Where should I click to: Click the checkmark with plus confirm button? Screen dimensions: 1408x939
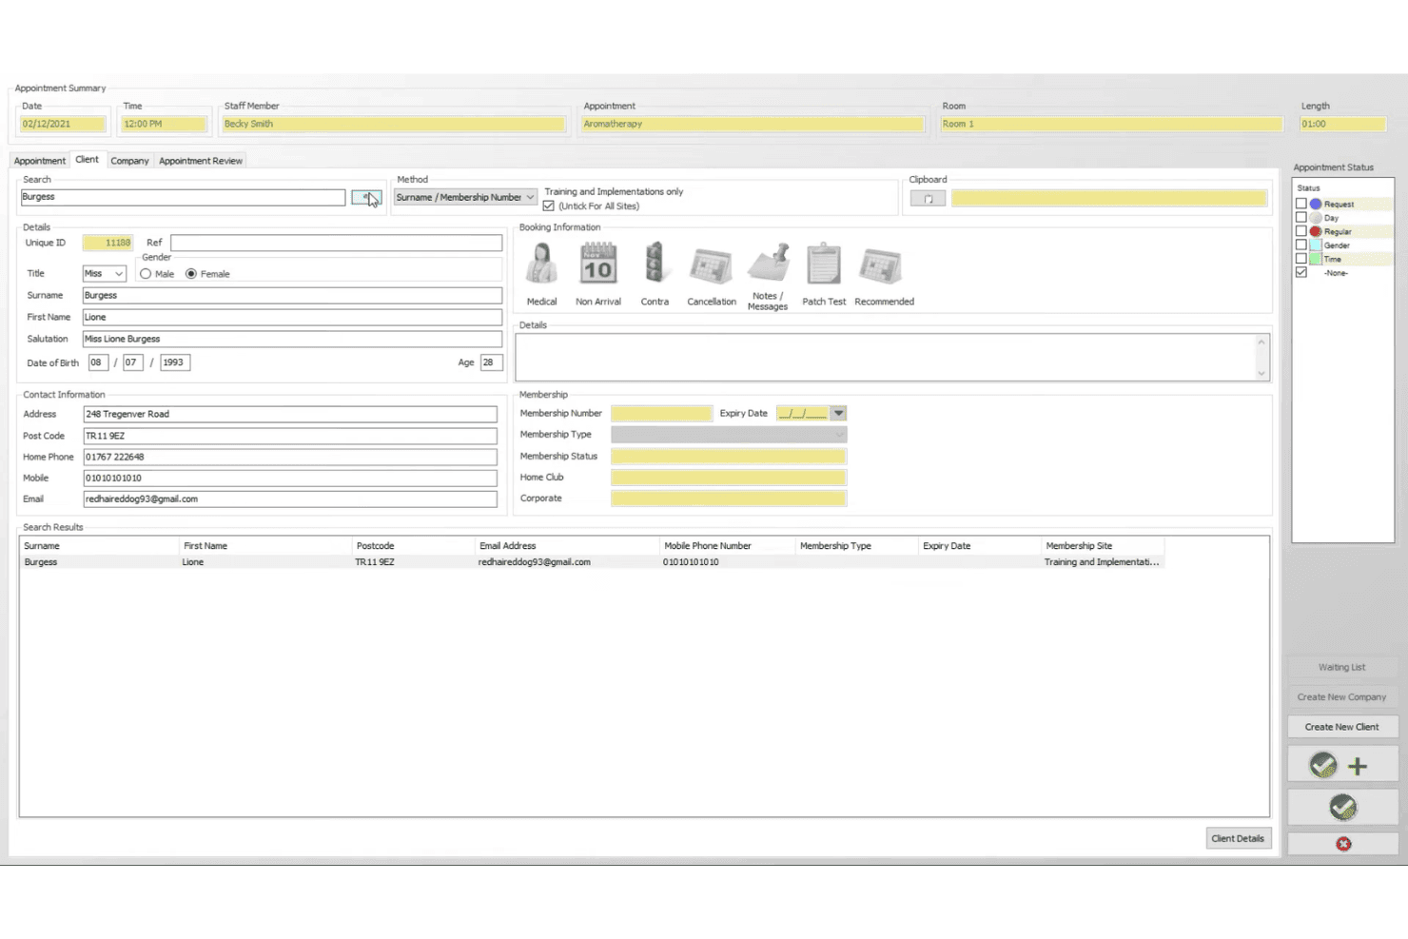(x=1342, y=765)
